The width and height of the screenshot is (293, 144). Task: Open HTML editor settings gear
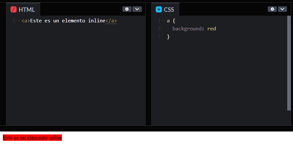pyautogui.click(x=127, y=9)
